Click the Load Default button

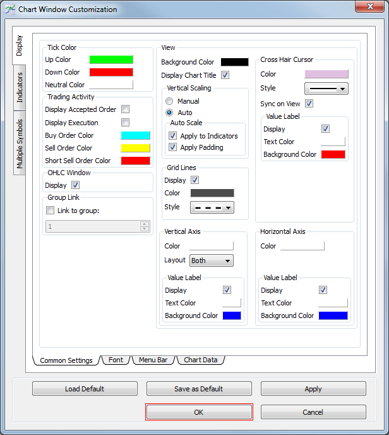tap(85, 389)
